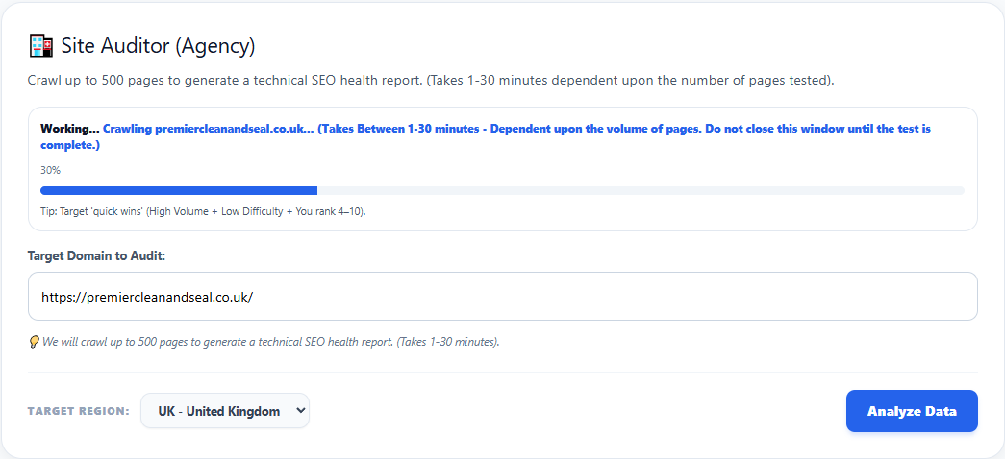Screen dimensions: 1005x459
Task: Click the "Target Domain to Audit:" label
Action: (x=97, y=256)
